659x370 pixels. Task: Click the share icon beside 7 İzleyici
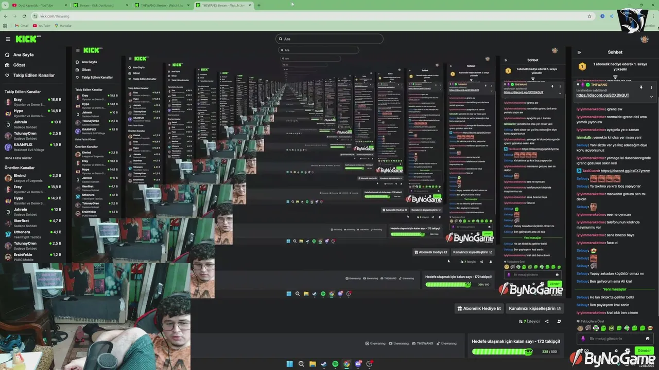[547, 321]
